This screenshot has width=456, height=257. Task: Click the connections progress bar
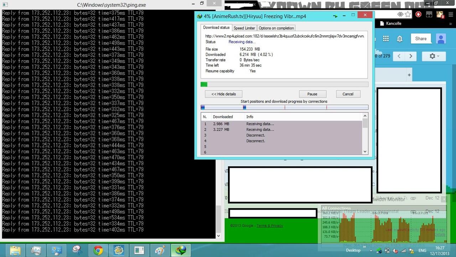click(x=285, y=107)
